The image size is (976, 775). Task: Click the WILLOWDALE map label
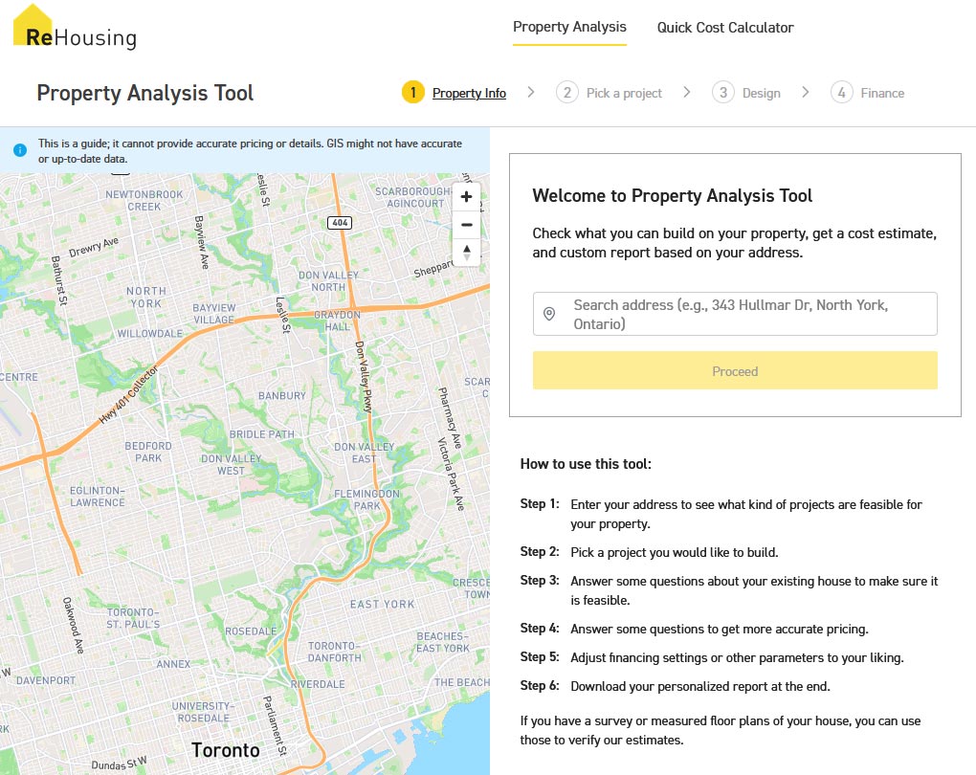pyautogui.click(x=150, y=334)
